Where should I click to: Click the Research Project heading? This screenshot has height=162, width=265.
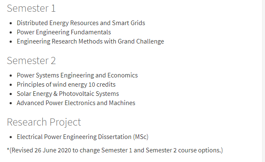click(44, 122)
